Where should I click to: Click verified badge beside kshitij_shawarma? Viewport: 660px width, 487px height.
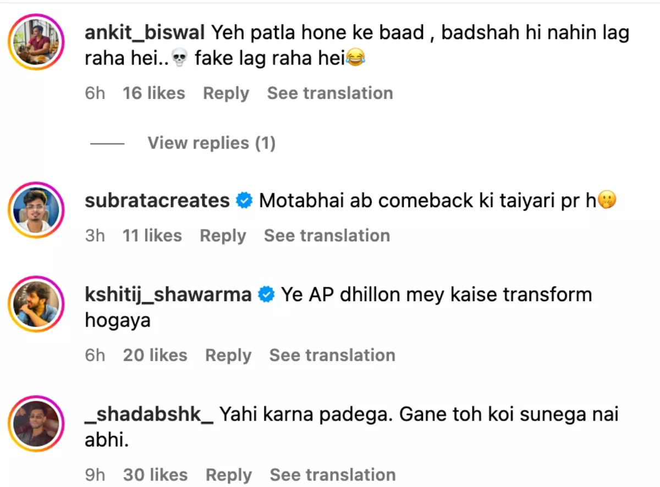[x=267, y=295]
